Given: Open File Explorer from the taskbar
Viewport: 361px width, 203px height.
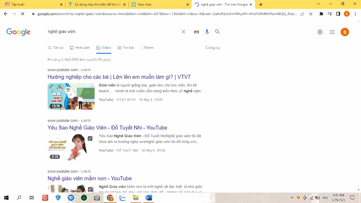Looking at the screenshot, I should 136,198.
